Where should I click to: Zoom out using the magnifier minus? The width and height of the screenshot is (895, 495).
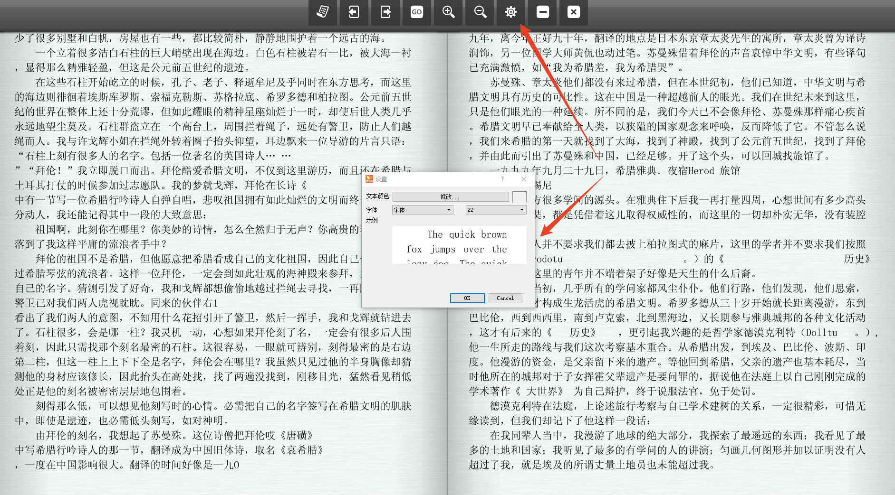click(x=480, y=12)
